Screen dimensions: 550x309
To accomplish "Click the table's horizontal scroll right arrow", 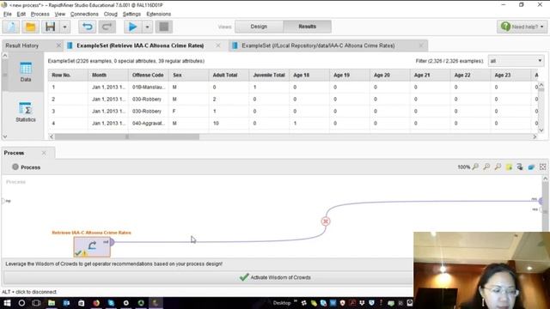I will pos(535,136).
